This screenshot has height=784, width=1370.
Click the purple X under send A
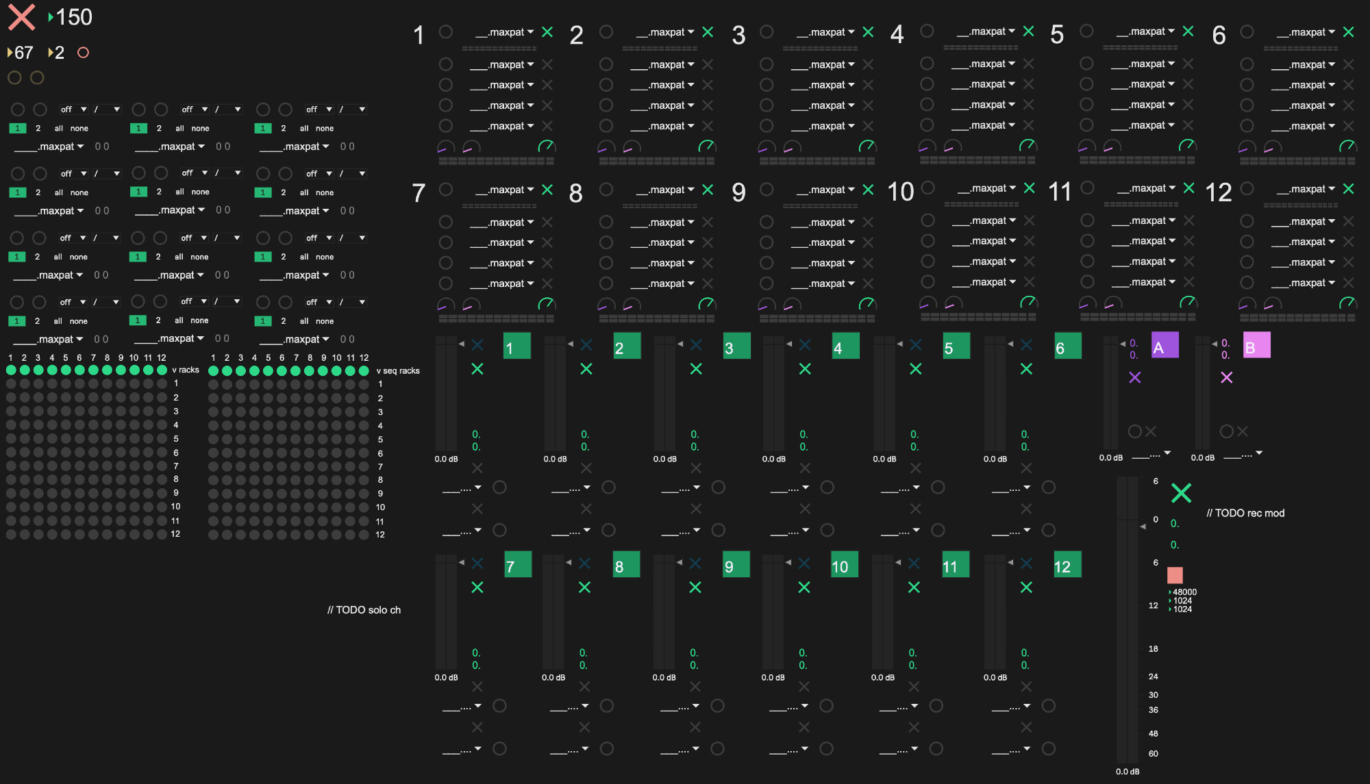(x=1135, y=377)
